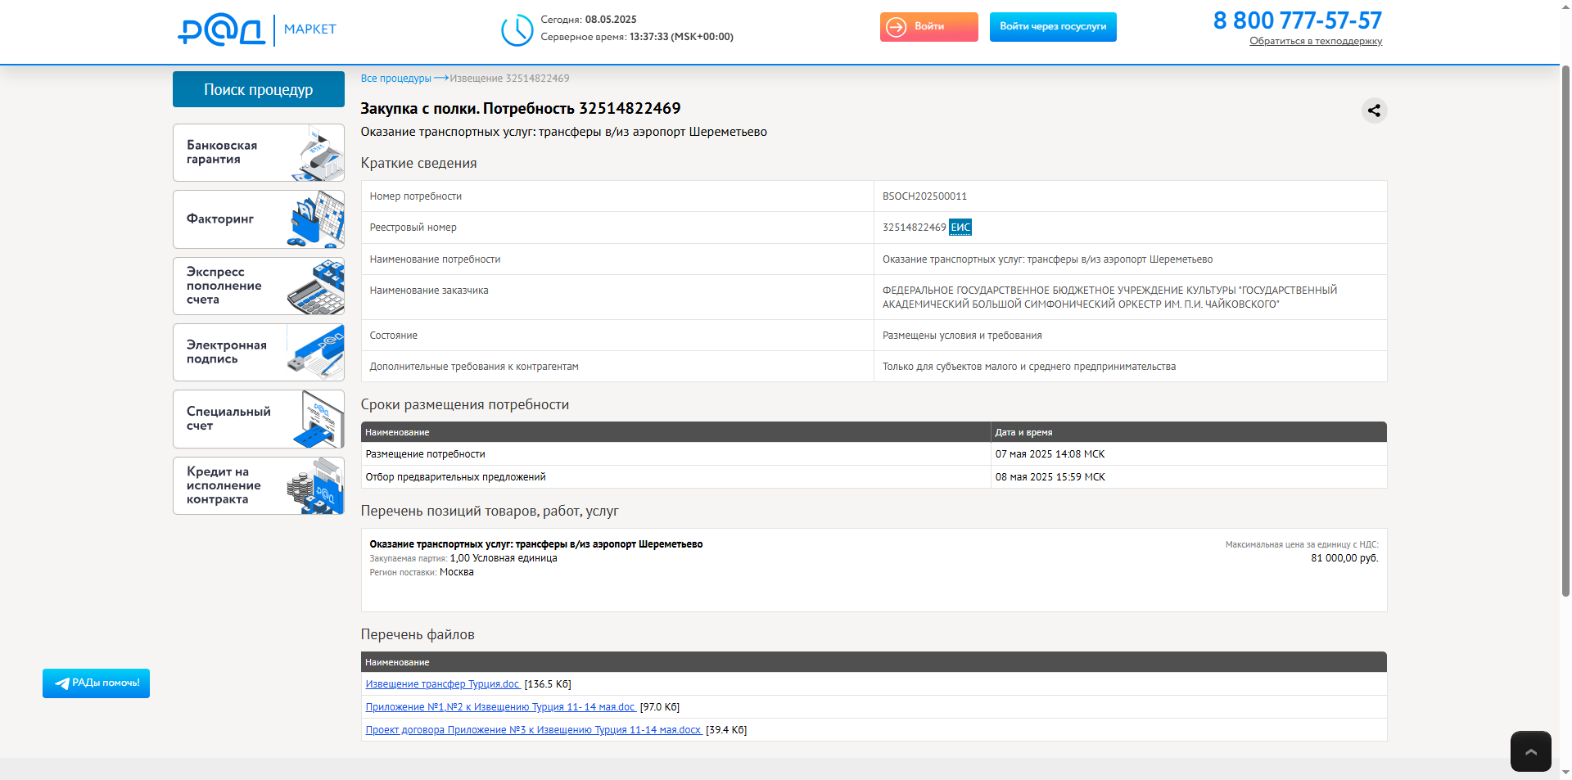Click the Размещение потребности row label
The width and height of the screenshot is (1572, 780).
425,454
